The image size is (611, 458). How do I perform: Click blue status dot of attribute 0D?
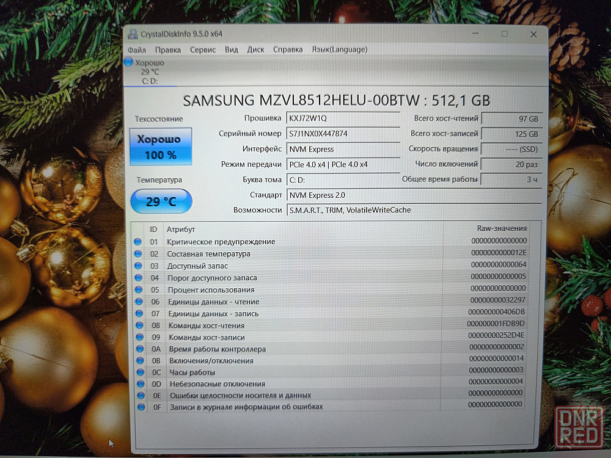(141, 384)
